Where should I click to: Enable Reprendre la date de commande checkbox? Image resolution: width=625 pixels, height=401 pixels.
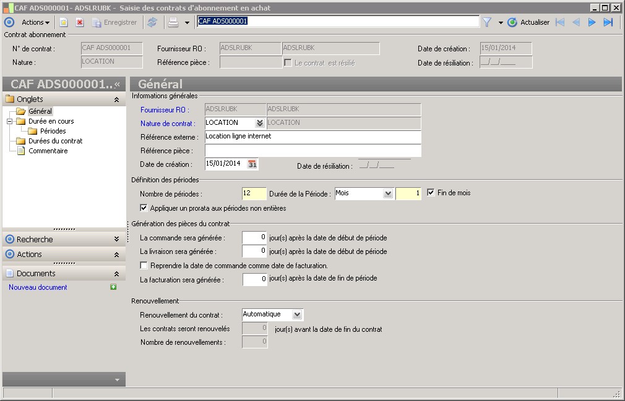[x=144, y=266]
